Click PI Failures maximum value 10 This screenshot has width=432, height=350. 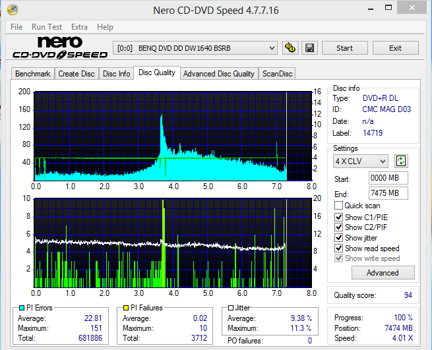pyautogui.click(x=203, y=328)
